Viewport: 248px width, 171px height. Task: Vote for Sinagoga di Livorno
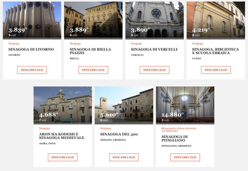[32, 70]
